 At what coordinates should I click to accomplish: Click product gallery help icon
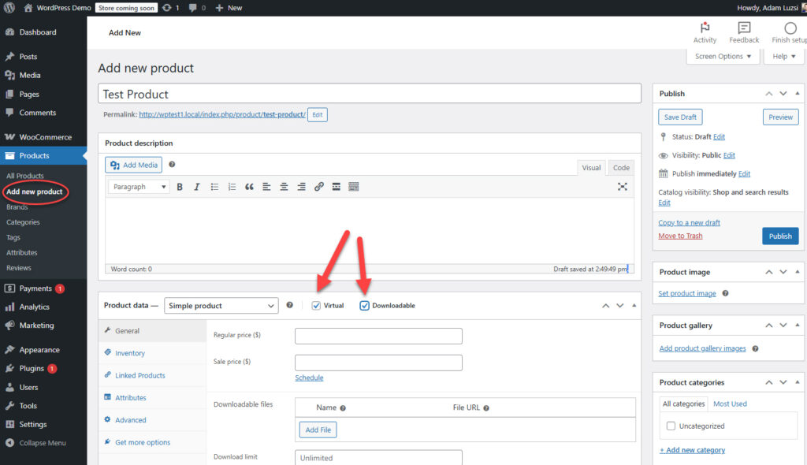point(755,348)
